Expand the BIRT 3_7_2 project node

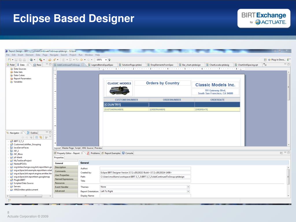8,141
